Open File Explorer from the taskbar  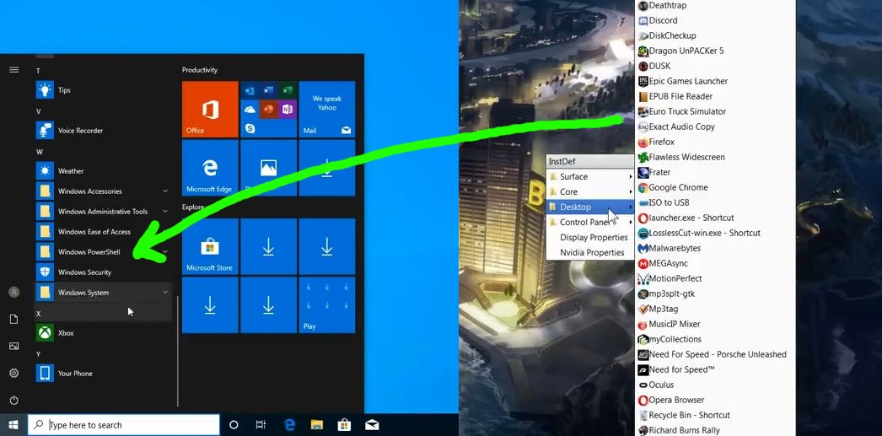(317, 425)
